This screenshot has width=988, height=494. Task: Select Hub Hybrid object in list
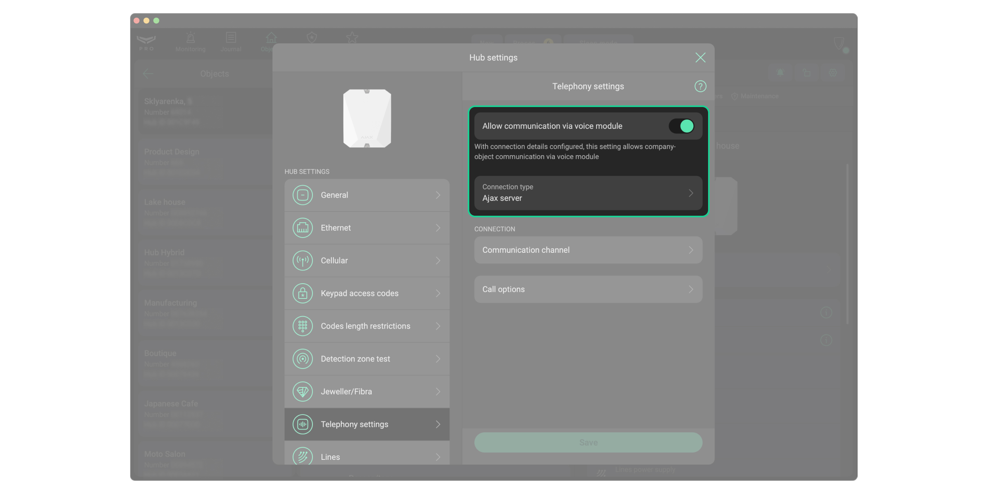tap(205, 262)
